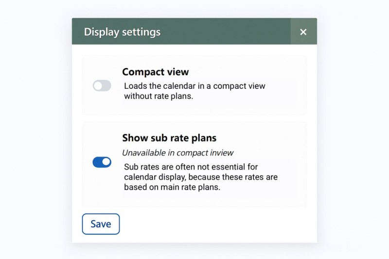Click the italic "Unavailable in compact inview" note
389x259 pixels.
pos(177,153)
